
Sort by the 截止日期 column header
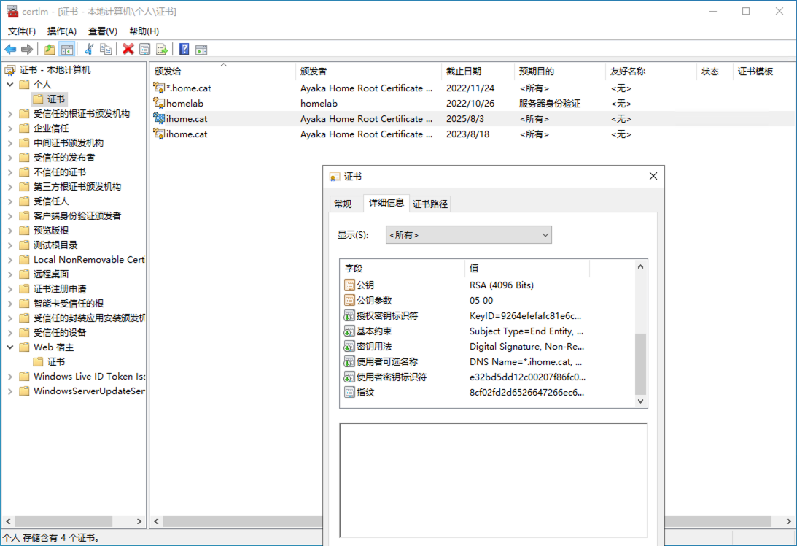click(464, 72)
